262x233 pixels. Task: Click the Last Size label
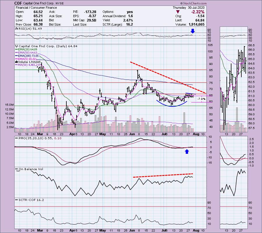tap(80, 24)
